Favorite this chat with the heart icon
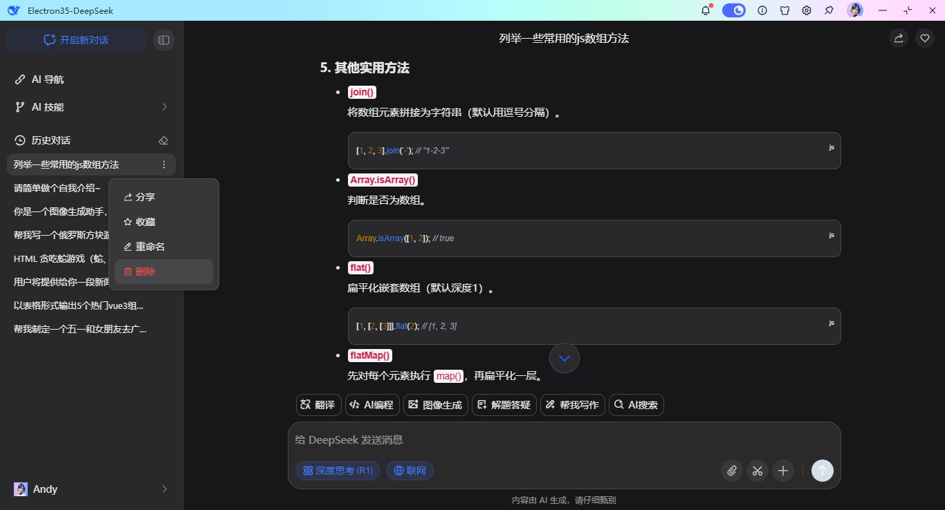The image size is (945, 510). pos(924,38)
